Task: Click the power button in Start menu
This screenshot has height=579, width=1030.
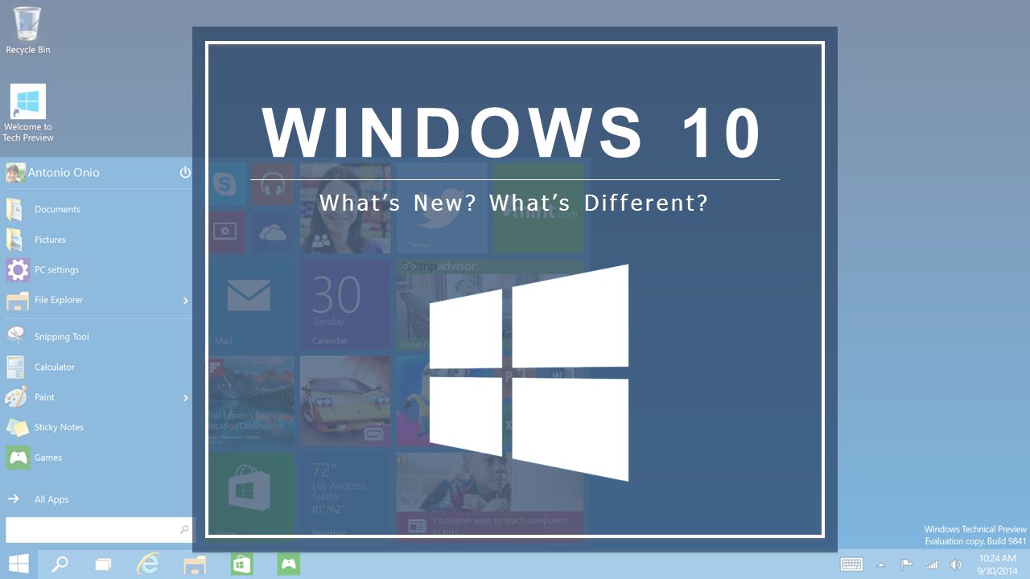Action: [185, 172]
